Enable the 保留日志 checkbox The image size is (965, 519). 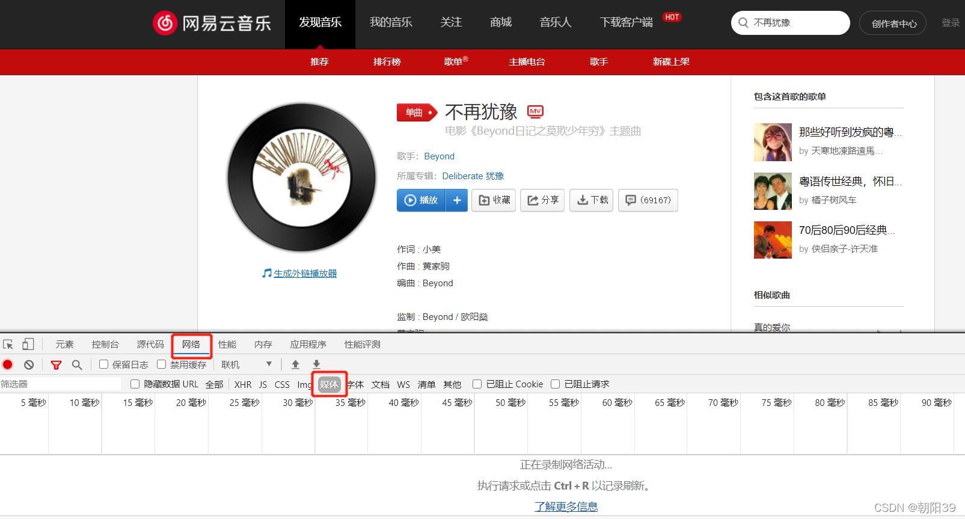click(103, 364)
